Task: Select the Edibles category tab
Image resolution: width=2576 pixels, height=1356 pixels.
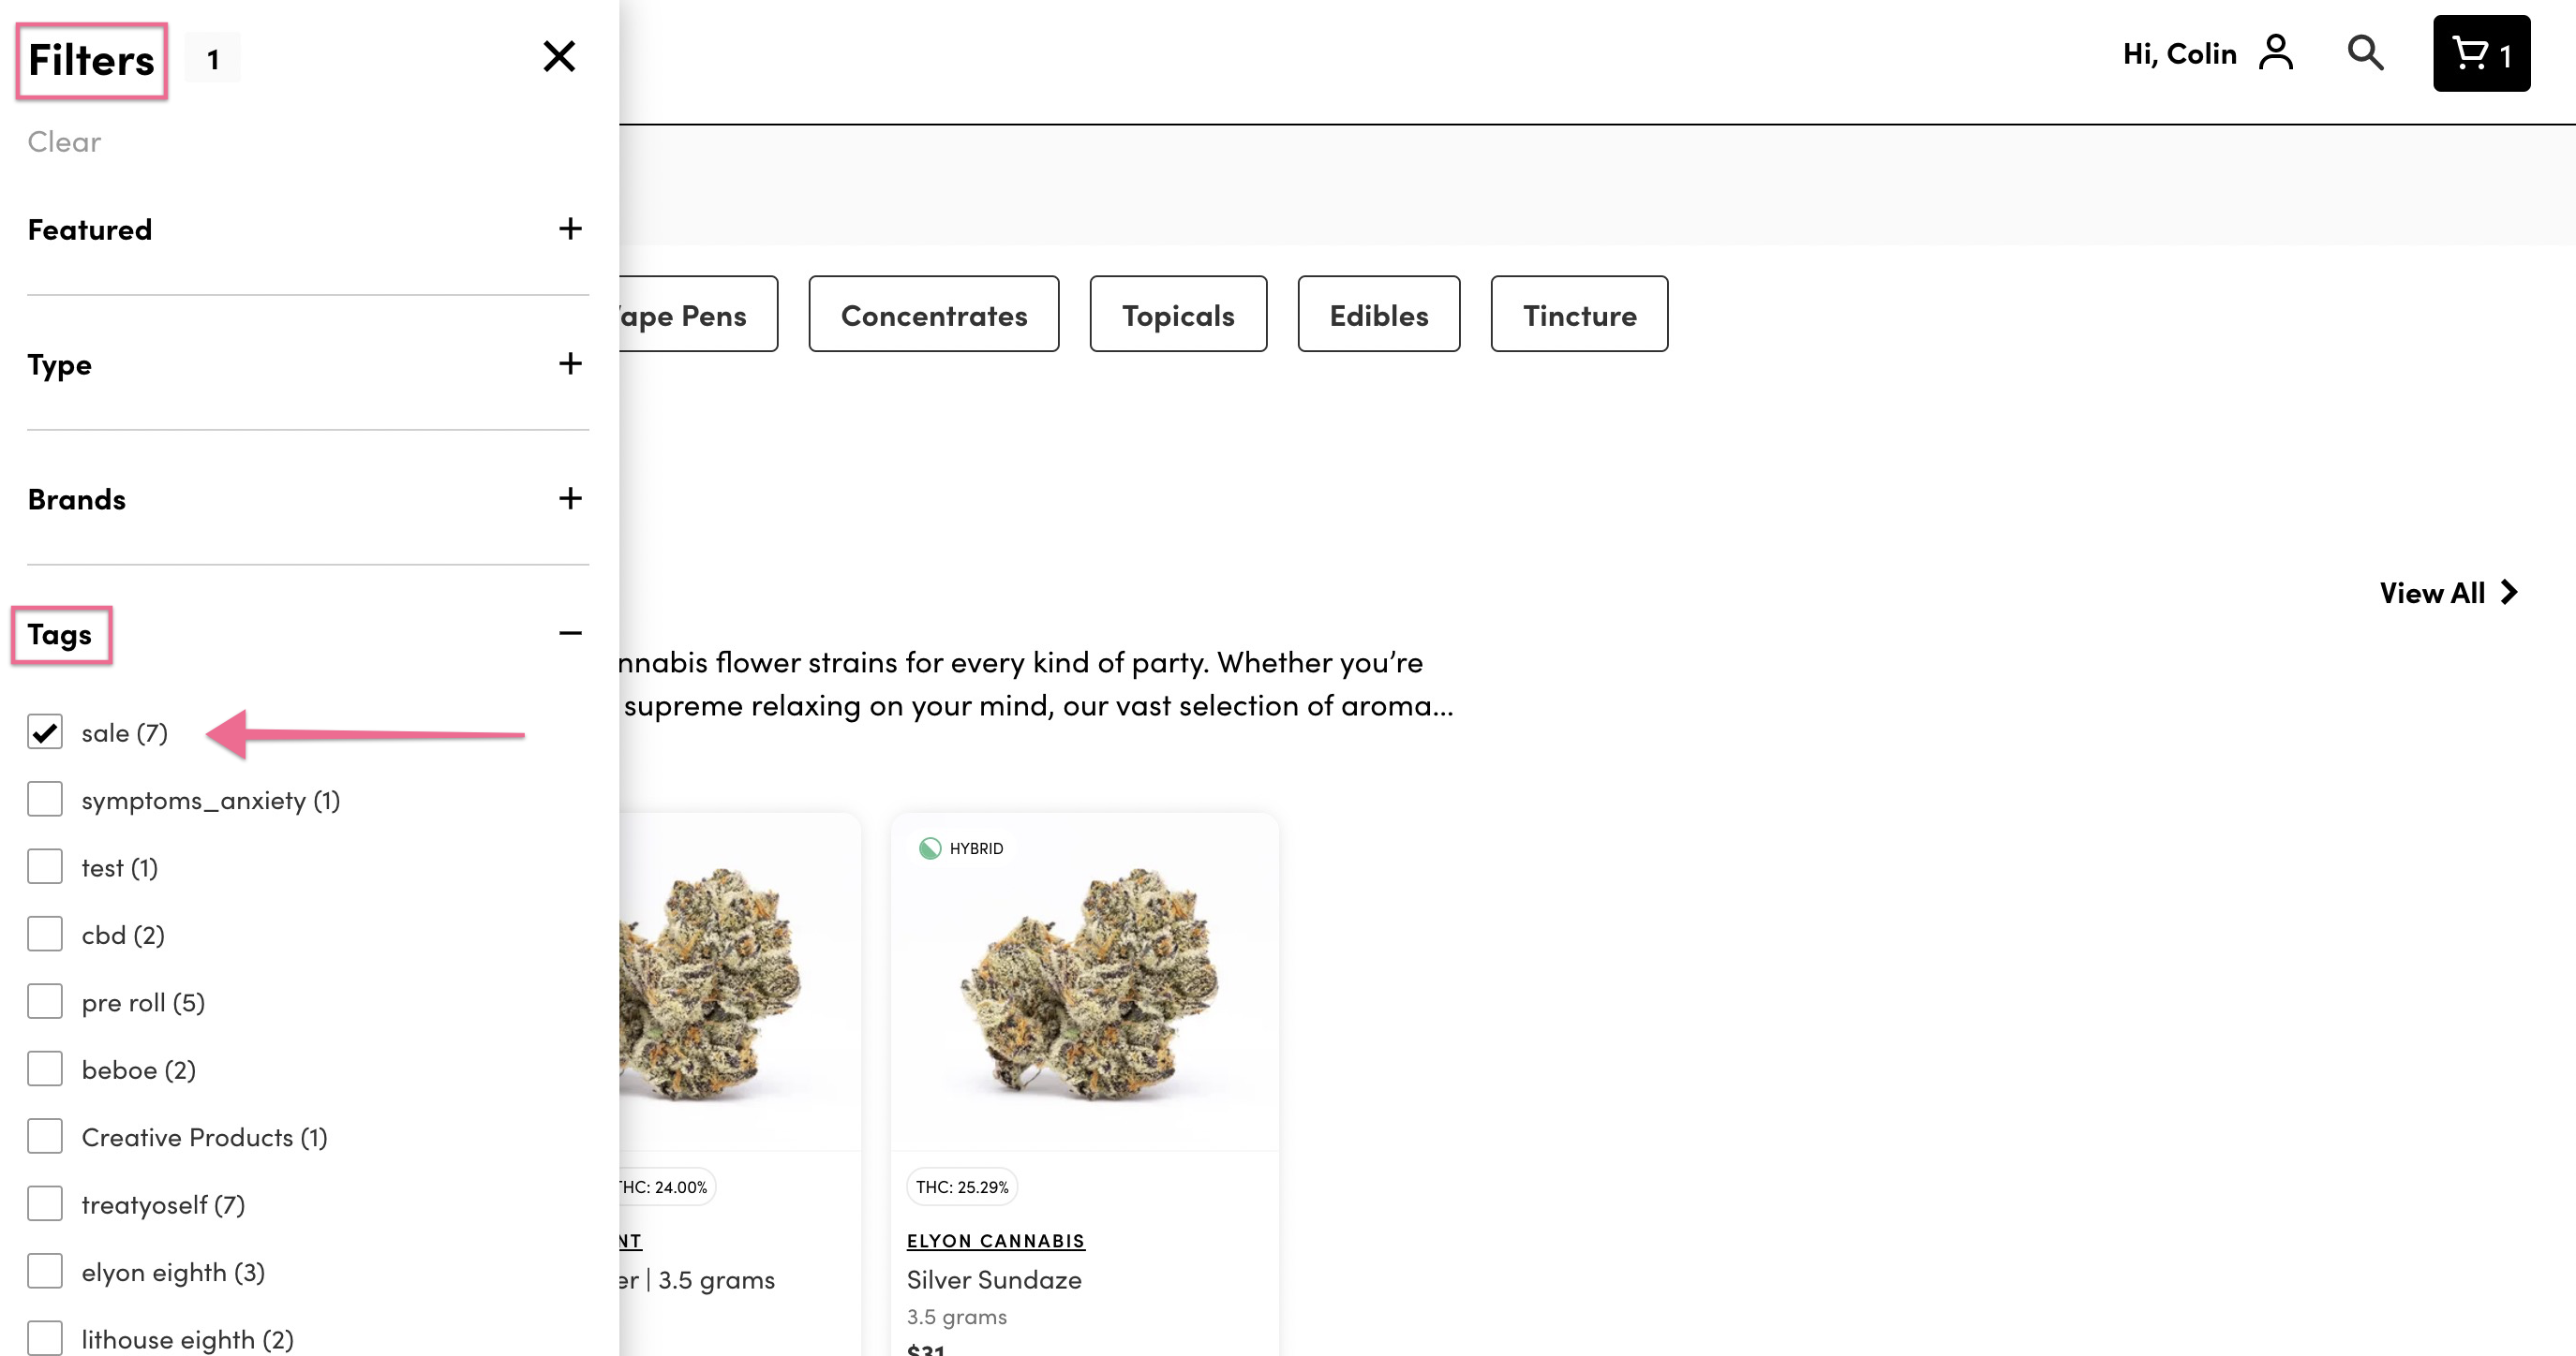Action: point(1378,315)
